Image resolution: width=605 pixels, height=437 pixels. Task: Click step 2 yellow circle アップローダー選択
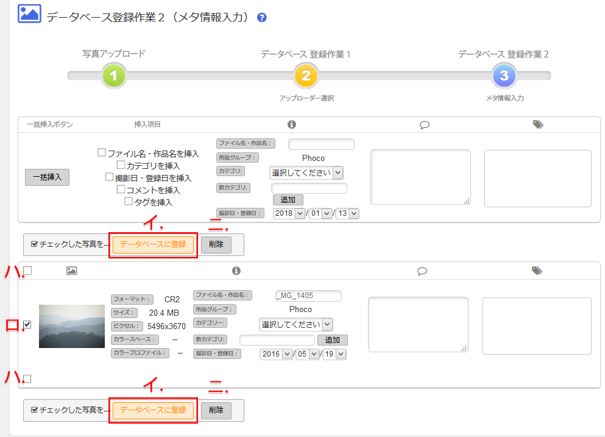coord(306,76)
